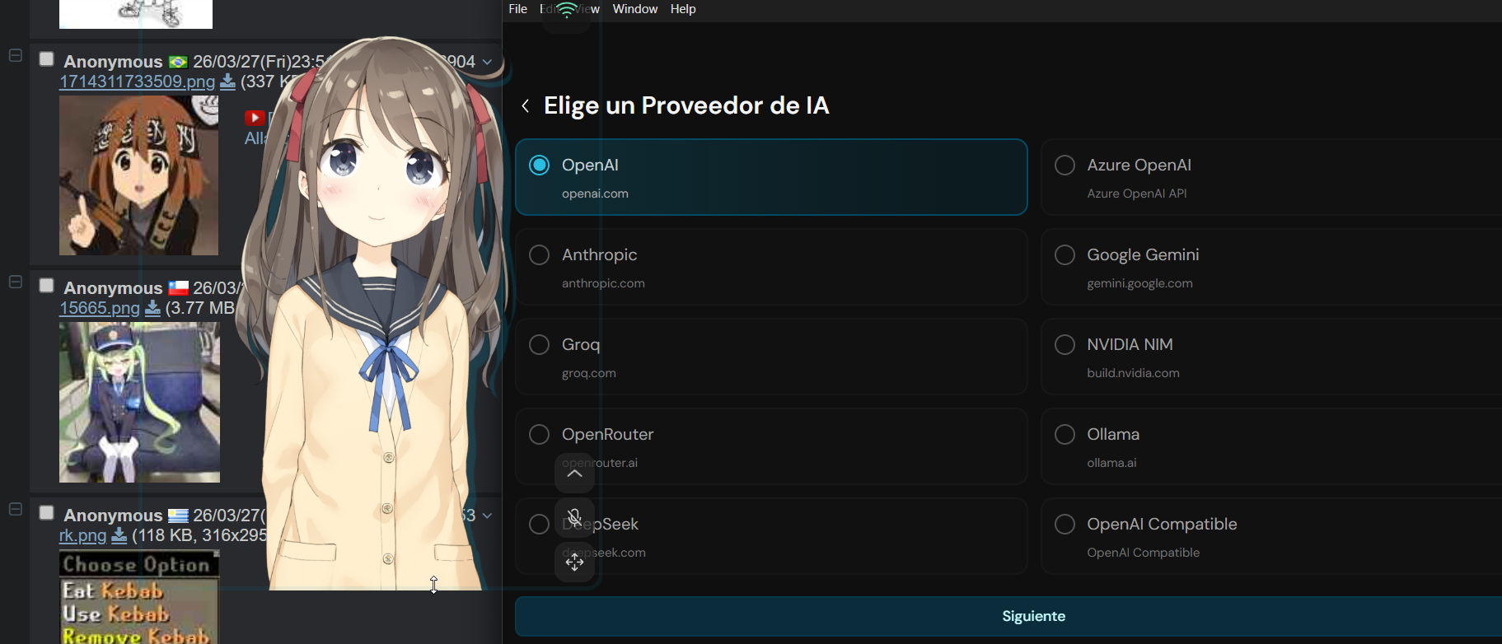Image resolution: width=1502 pixels, height=644 pixels.
Task: Open the View menu
Action: (x=588, y=9)
